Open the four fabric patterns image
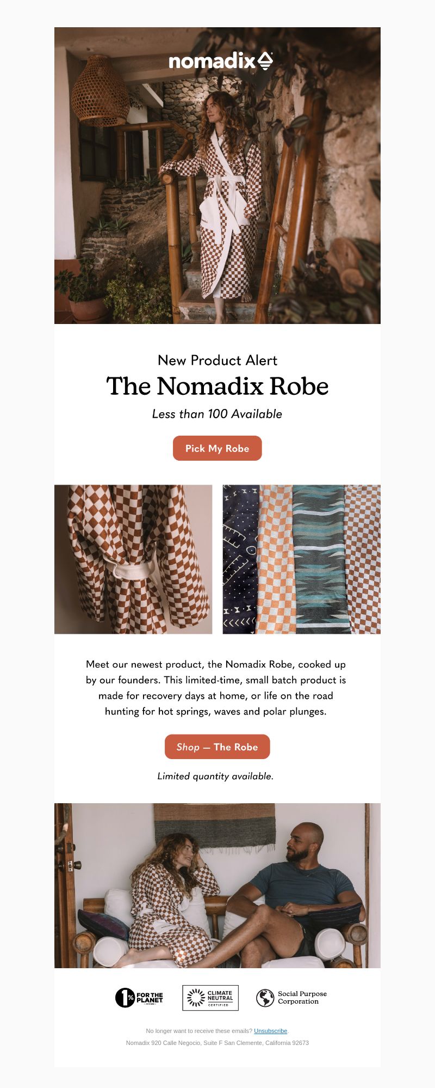This screenshot has height=1088, width=435. [302, 559]
